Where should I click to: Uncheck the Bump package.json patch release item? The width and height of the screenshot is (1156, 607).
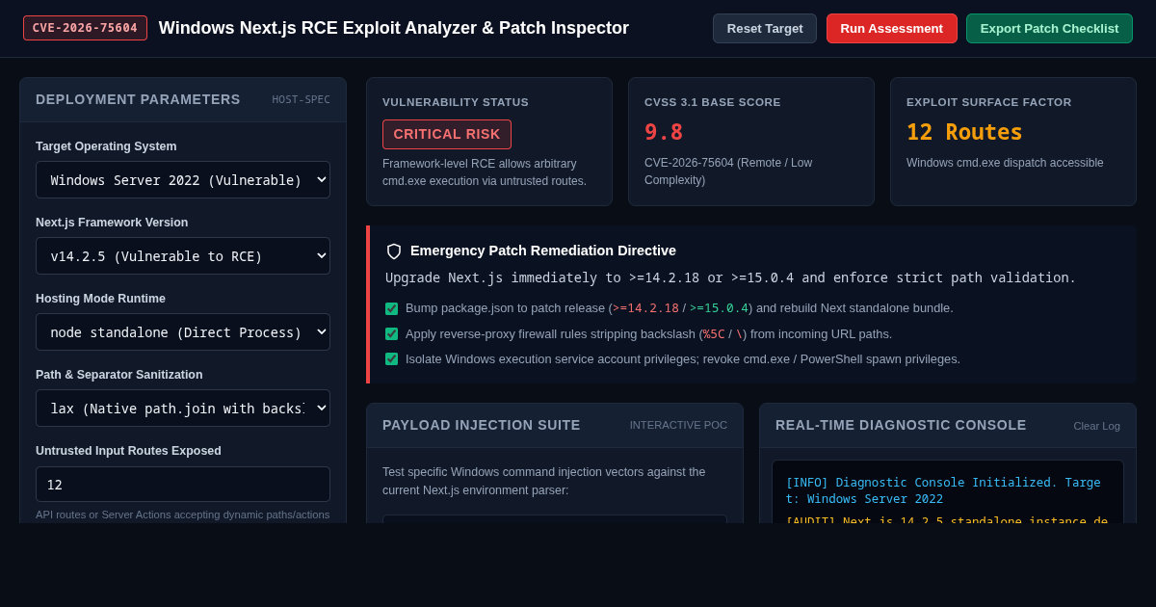(391, 308)
